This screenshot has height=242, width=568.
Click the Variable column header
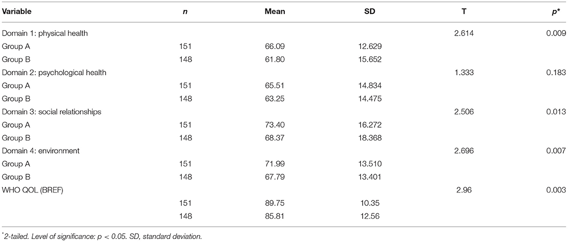(x=17, y=11)
